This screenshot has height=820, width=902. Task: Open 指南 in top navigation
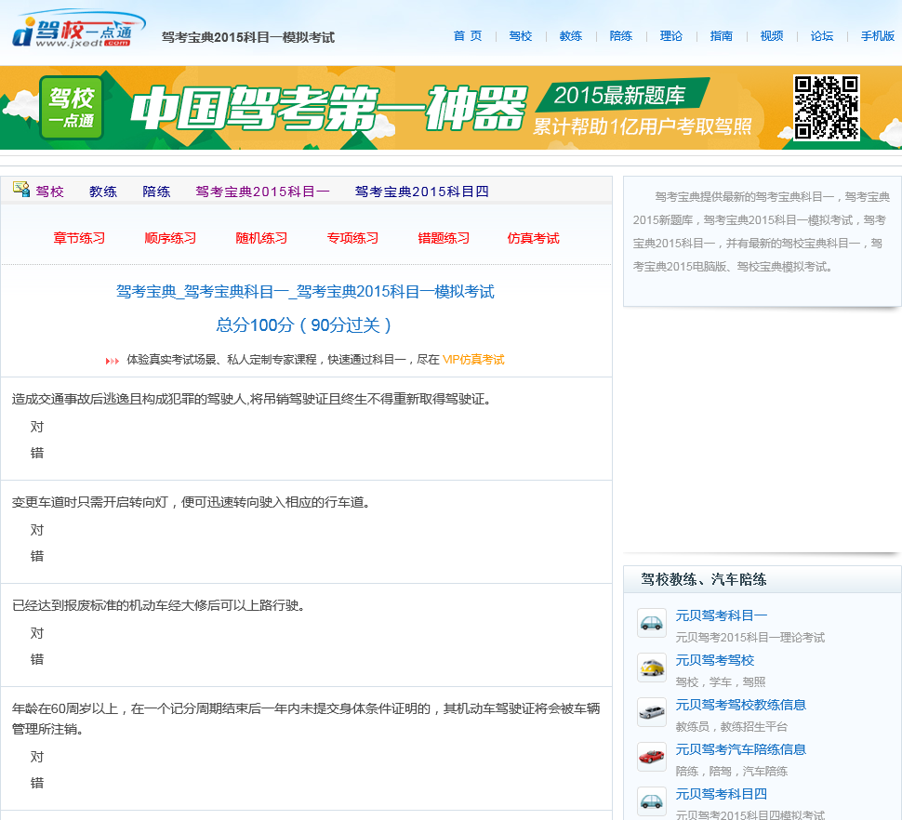pos(722,36)
